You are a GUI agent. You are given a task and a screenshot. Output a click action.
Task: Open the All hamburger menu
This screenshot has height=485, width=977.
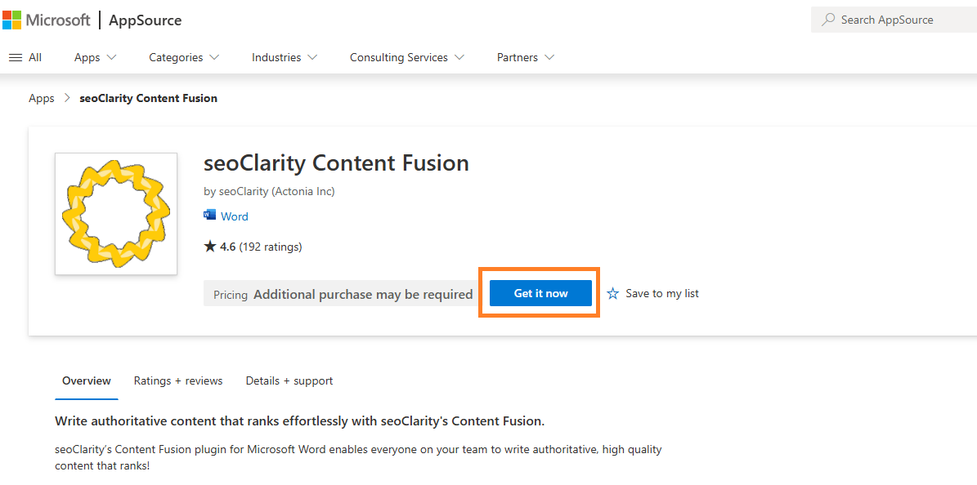tap(25, 58)
